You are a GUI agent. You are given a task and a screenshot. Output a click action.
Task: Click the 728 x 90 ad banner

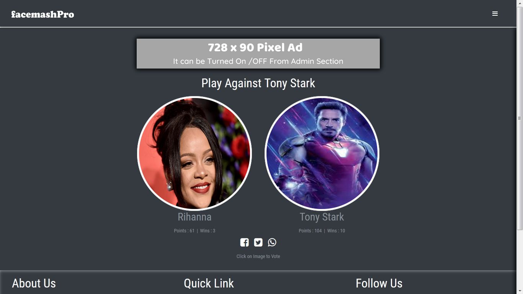[258, 54]
